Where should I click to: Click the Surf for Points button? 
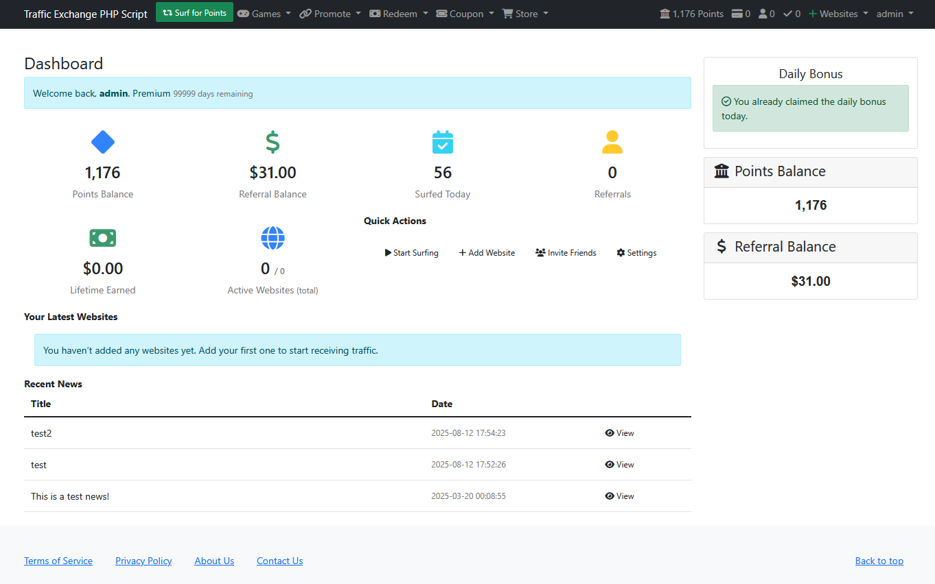click(x=194, y=12)
